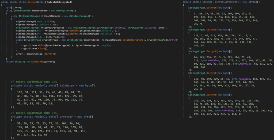The image size is (274, 140).
Task: Click the RijndaelManaged type in the using statement
Action: pos(29,16)
